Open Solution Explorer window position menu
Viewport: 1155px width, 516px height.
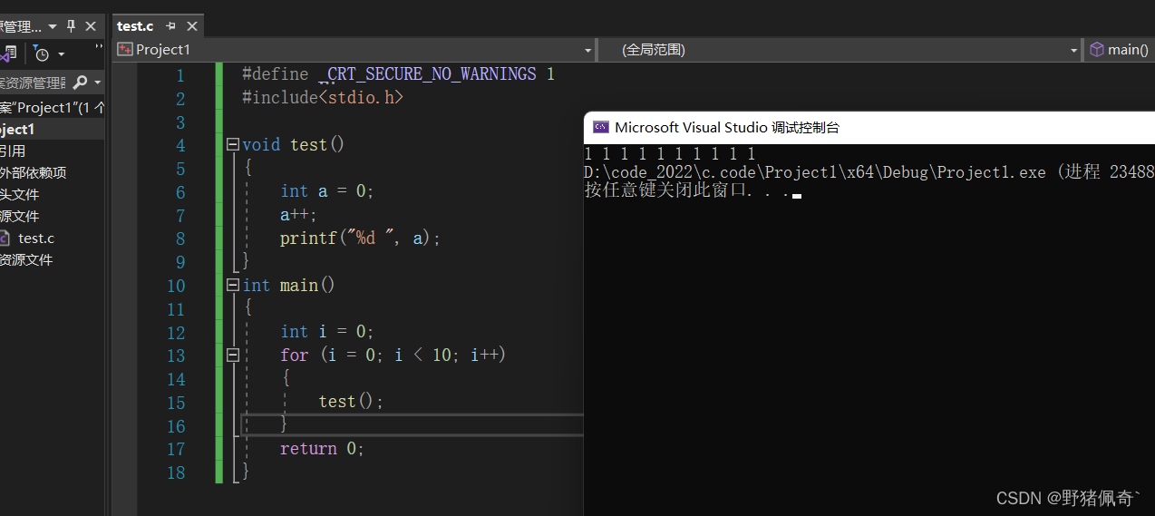pyautogui.click(x=52, y=27)
